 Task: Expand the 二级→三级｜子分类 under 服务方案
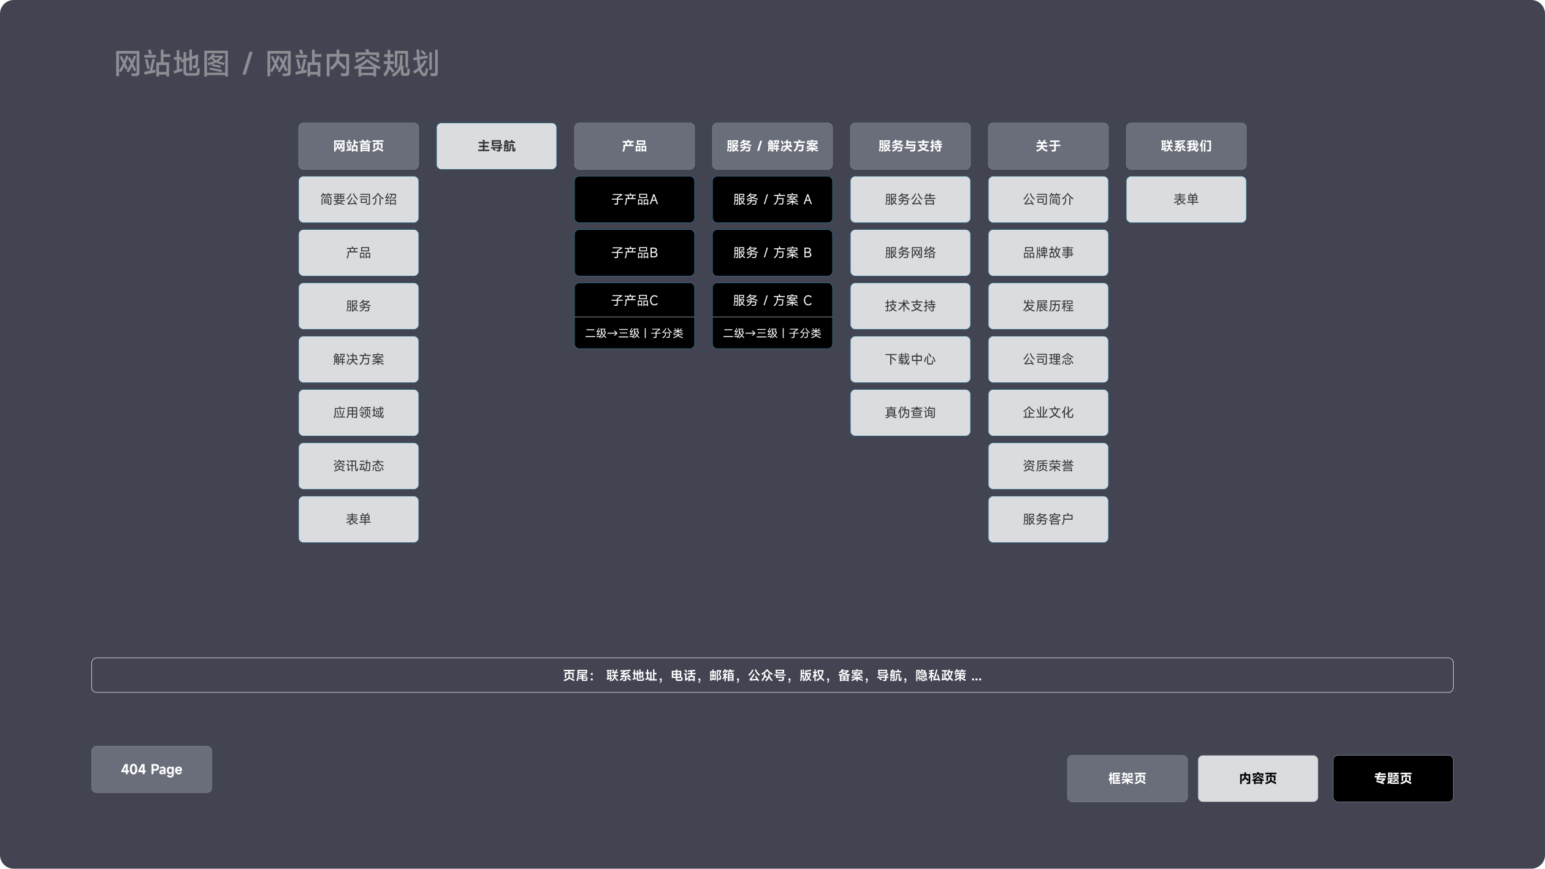772,333
